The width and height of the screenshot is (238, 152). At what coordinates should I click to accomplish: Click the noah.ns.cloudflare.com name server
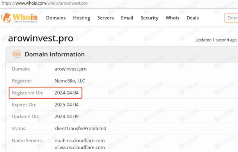point(80,141)
